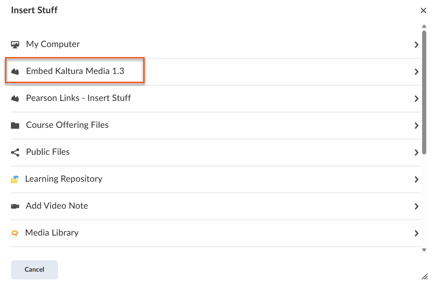Screen dimensions: 439x289
Task: Expand the Embed Kaltura Media chevron
Action: click(416, 72)
